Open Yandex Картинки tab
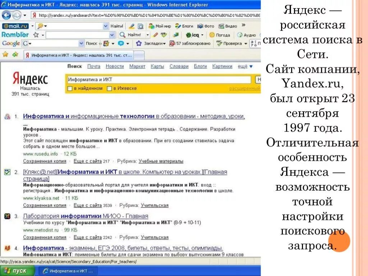The image size is (368, 276). tap(222, 66)
